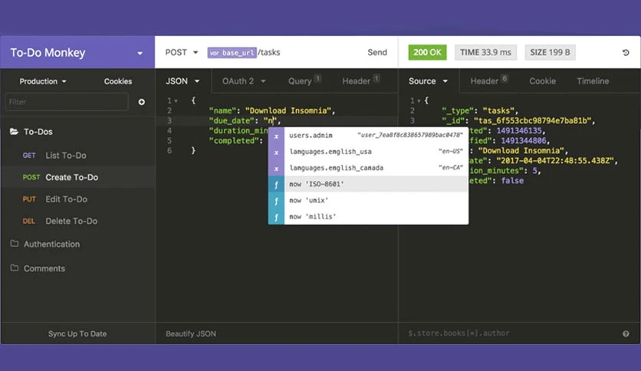Click the TIME 33.9 ms tag
The image size is (641, 371).
click(x=485, y=52)
